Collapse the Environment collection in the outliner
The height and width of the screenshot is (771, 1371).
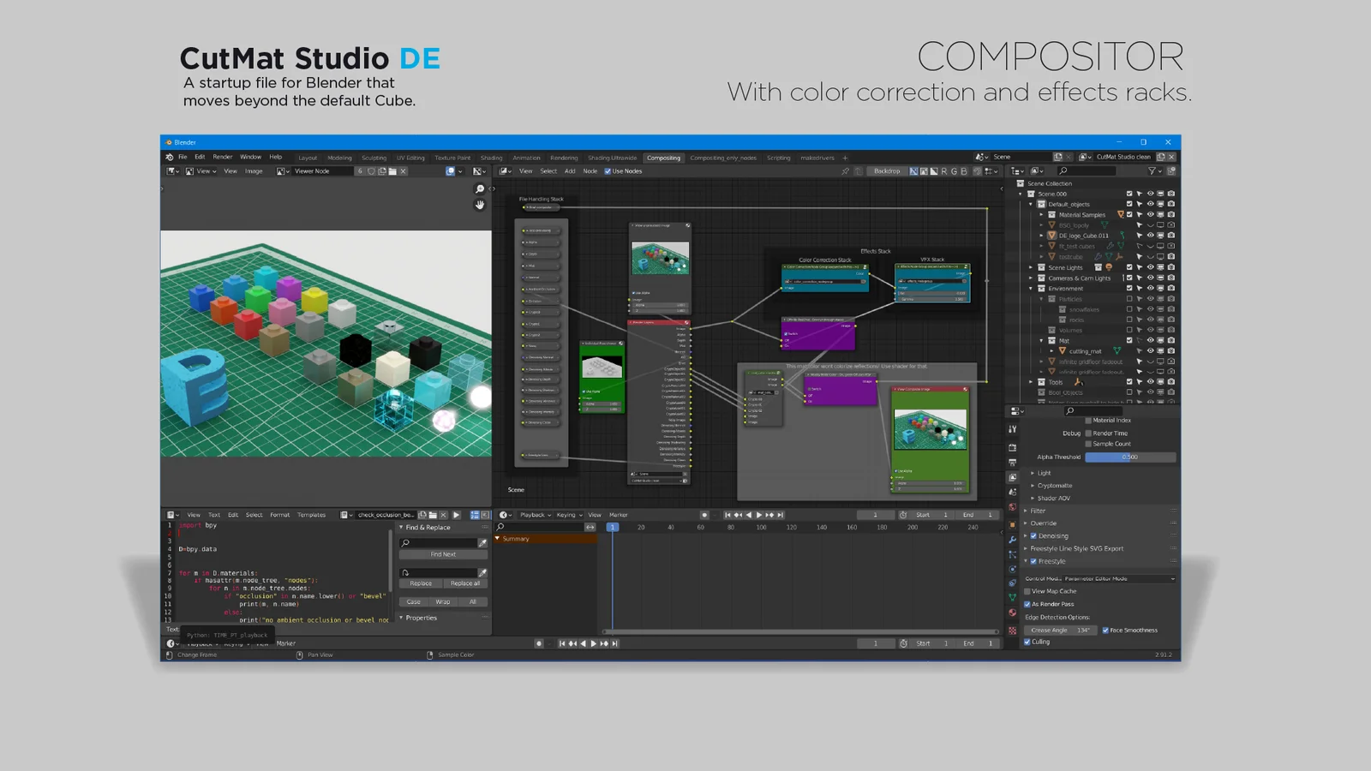tap(1030, 288)
